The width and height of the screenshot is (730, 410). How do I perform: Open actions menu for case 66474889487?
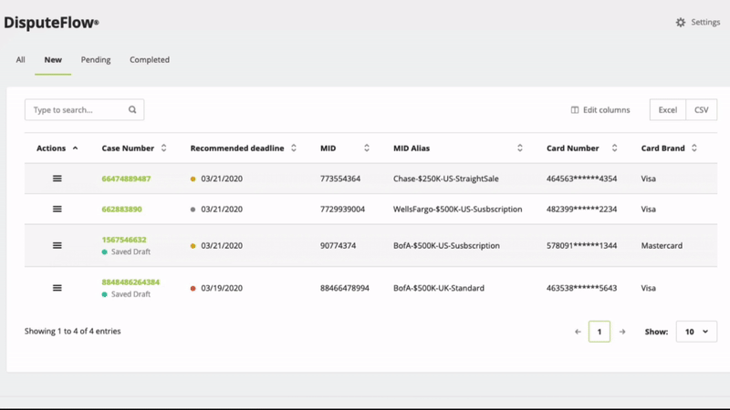click(x=57, y=179)
